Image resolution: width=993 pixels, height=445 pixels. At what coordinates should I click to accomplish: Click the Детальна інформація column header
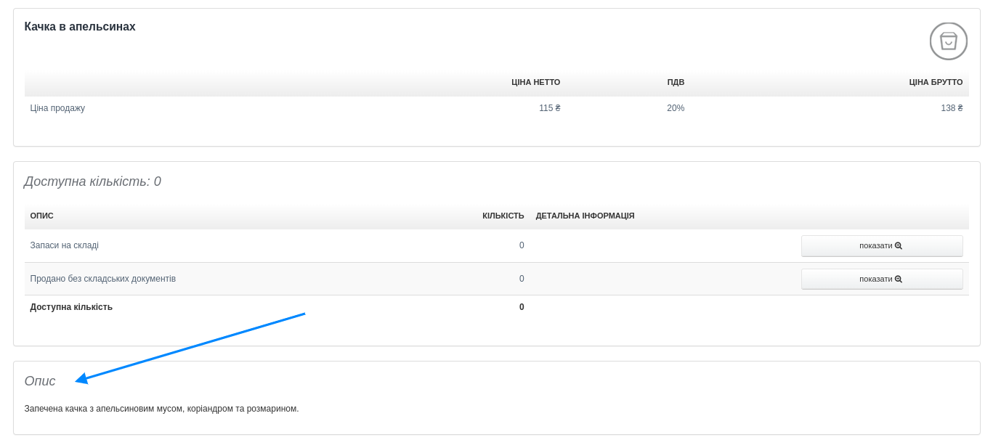[x=585, y=216]
